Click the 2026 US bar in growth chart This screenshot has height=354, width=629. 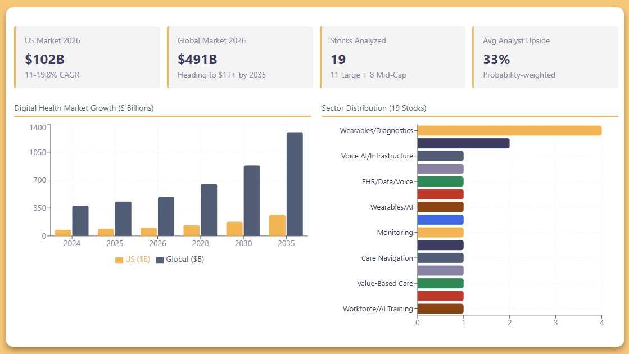(x=149, y=232)
